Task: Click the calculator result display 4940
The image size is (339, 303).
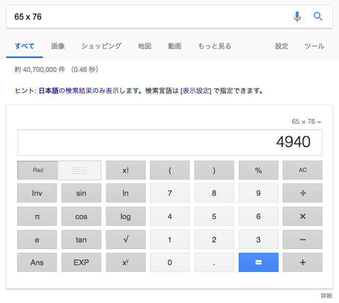Action: (x=170, y=142)
